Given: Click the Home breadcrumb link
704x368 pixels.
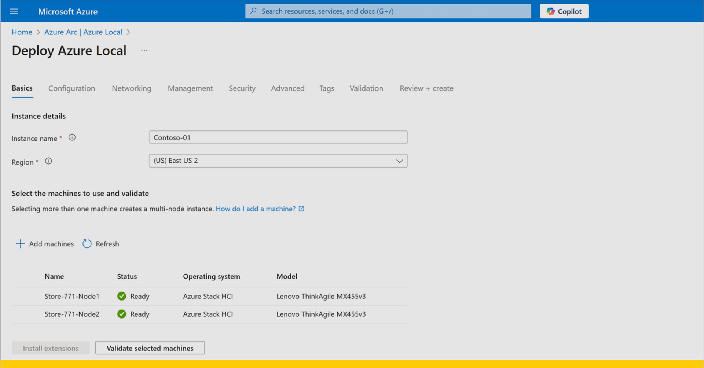Looking at the screenshot, I should [x=22, y=32].
